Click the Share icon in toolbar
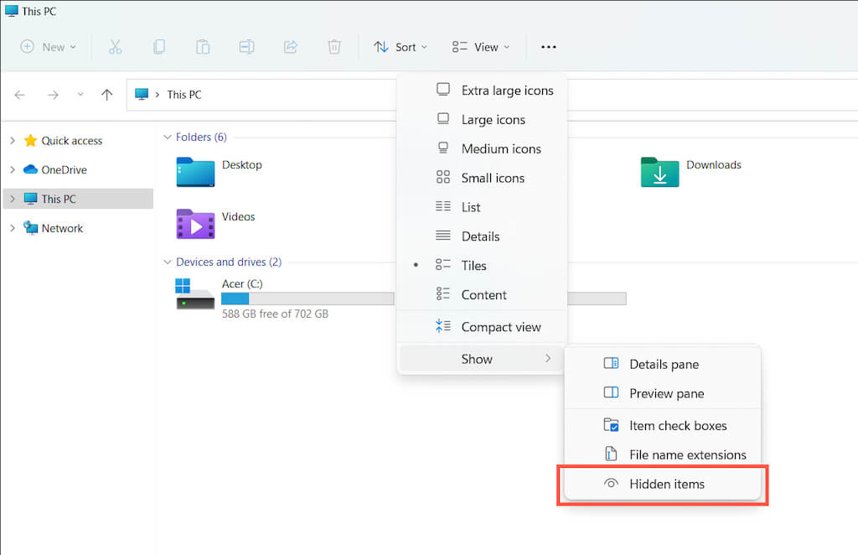858x555 pixels. point(291,47)
